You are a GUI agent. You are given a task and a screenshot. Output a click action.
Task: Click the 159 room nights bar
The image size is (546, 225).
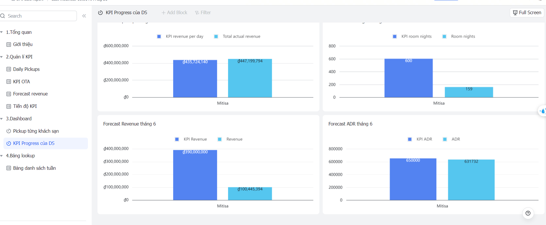point(469,92)
